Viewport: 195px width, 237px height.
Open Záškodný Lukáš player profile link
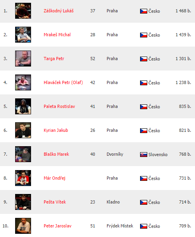58,11
